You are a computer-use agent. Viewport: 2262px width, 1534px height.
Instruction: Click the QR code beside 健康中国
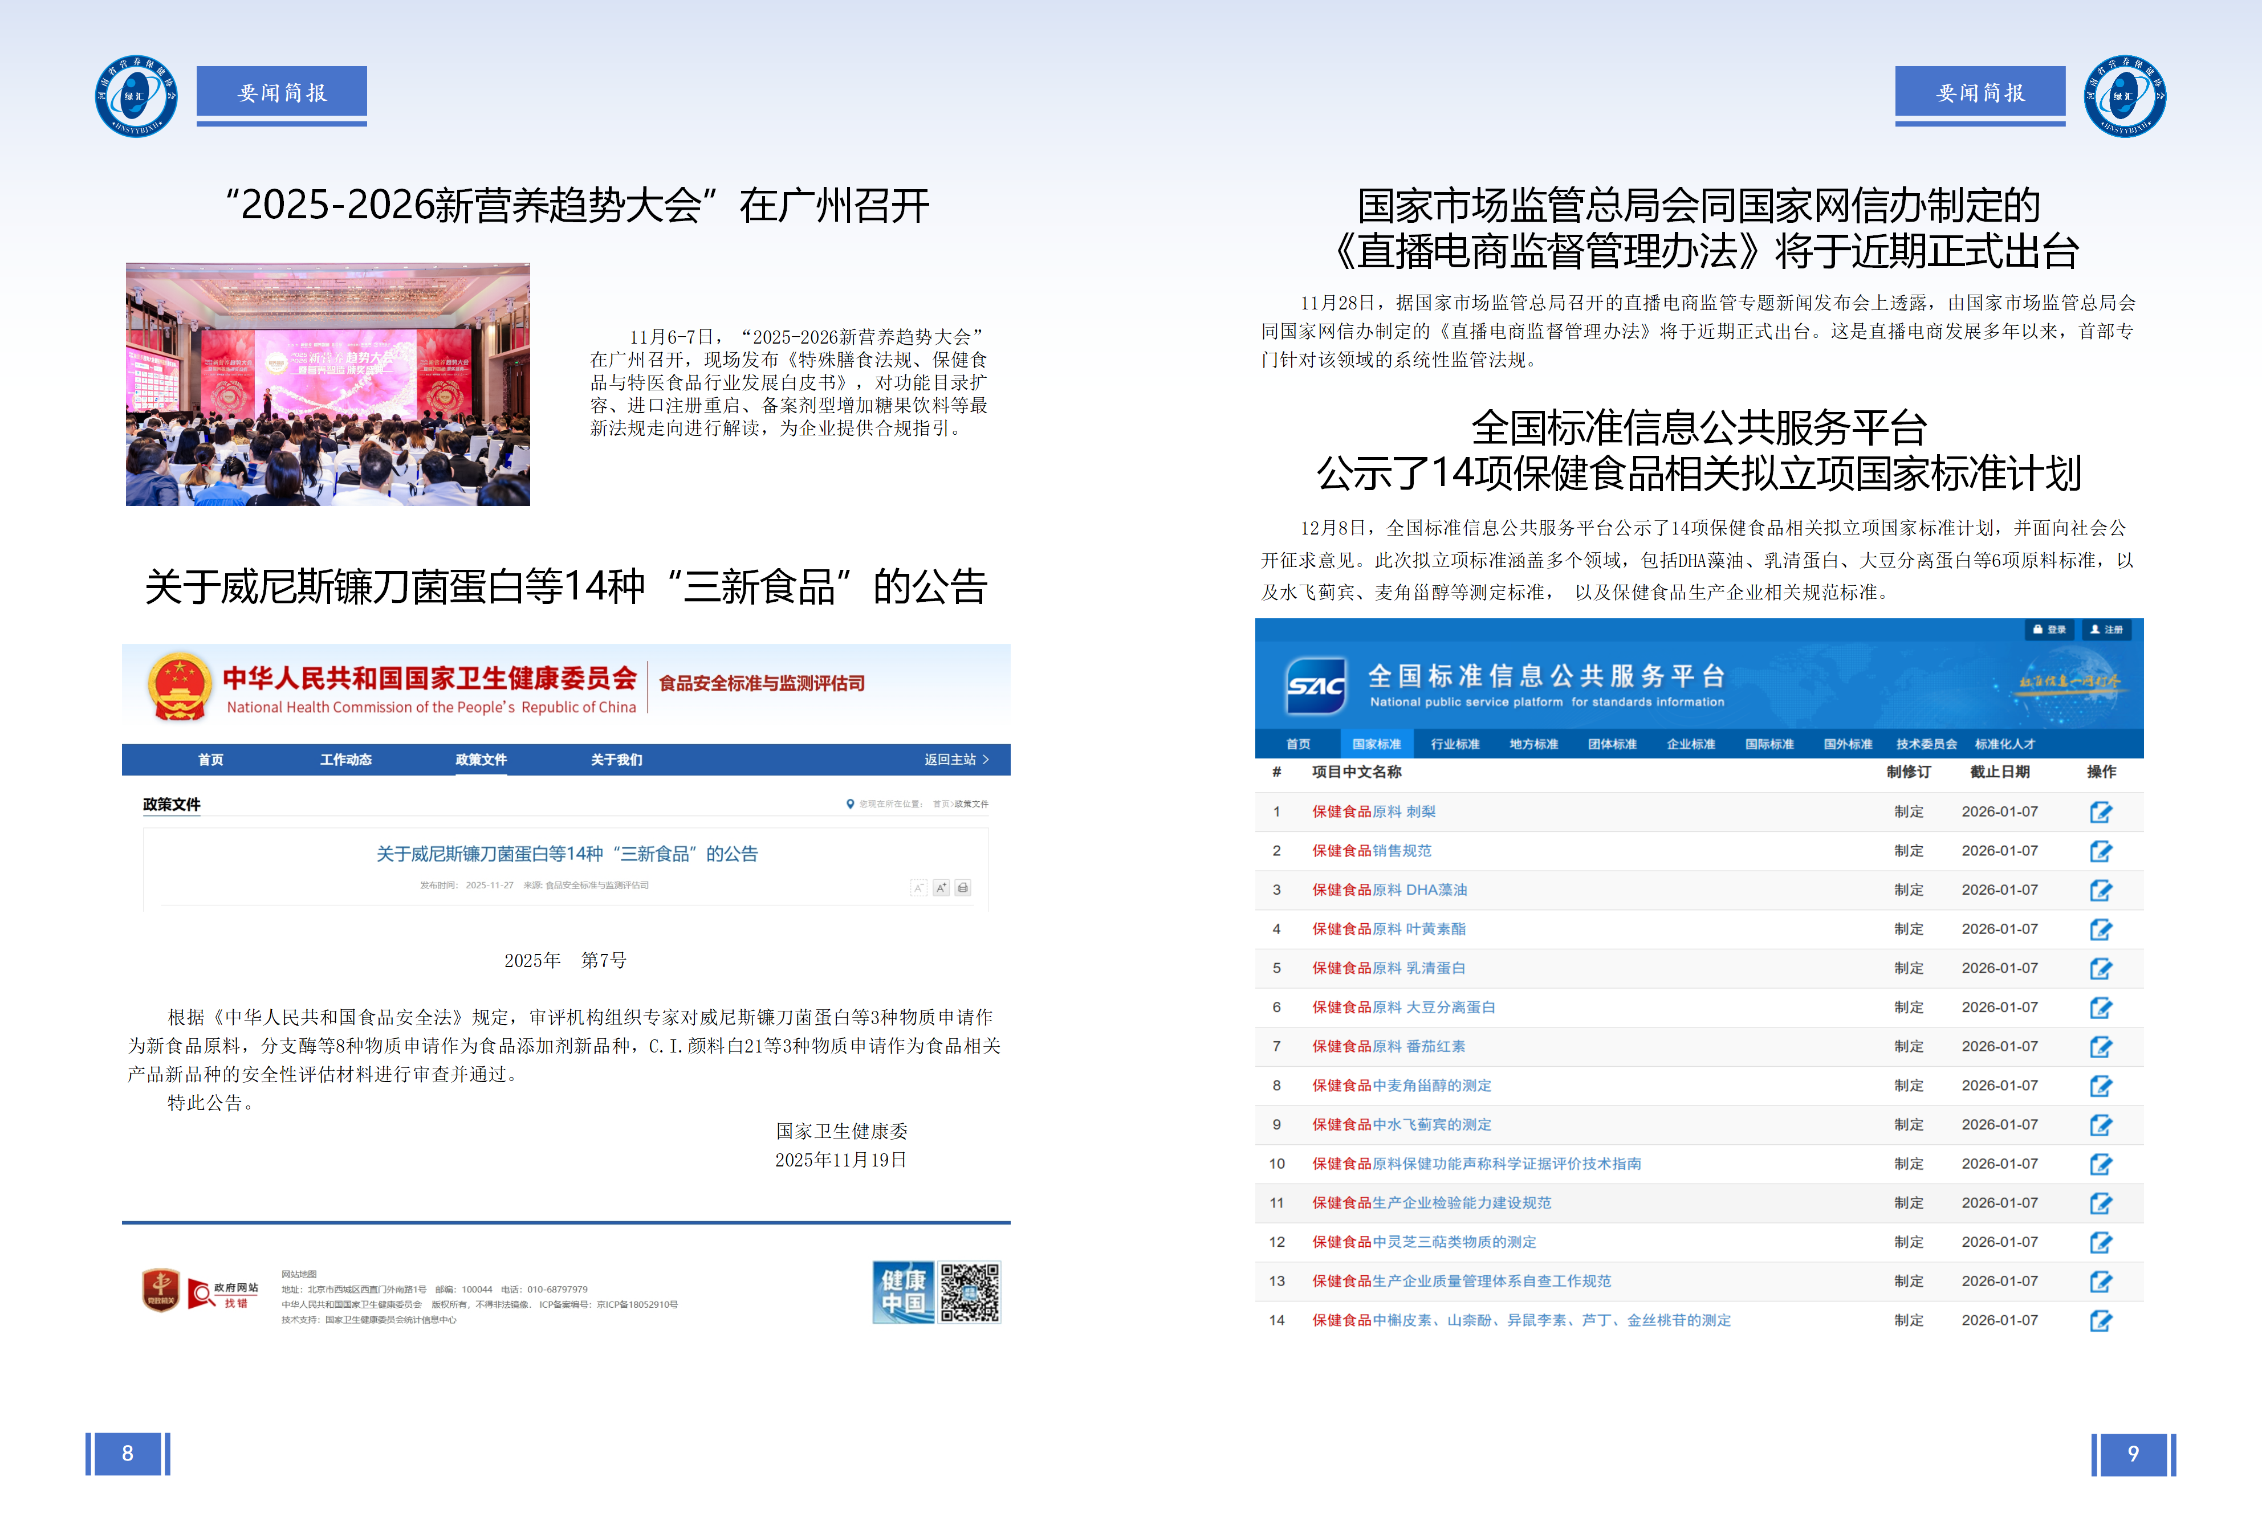[970, 1292]
